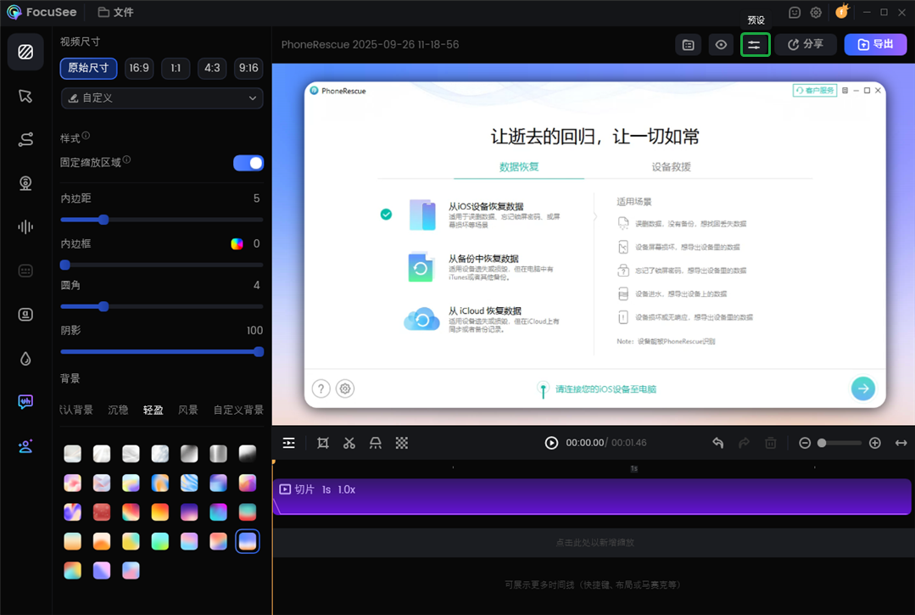Click the 内边距 padding slider handle
The width and height of the screenshot is (915, 615).
tap(103, 220)
